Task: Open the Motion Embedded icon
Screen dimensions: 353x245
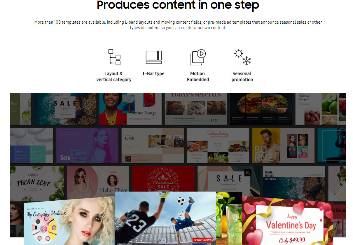Action: click(198, 57)
